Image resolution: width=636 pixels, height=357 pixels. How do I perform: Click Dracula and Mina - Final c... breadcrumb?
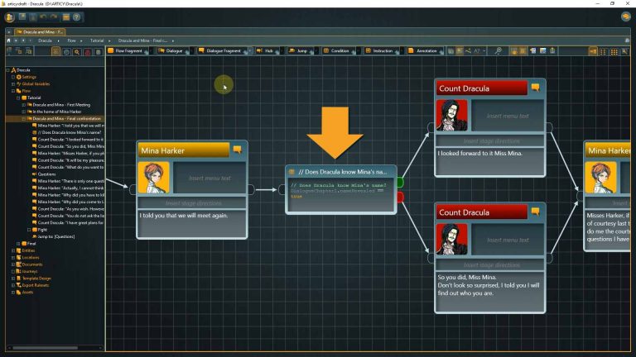tap(142, 40)
